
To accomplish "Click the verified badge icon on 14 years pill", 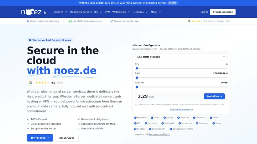I will (x=30, y=40).
